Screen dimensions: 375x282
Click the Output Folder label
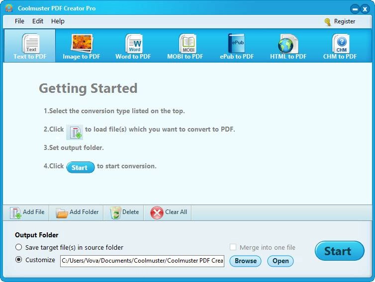tap(37, 235)
